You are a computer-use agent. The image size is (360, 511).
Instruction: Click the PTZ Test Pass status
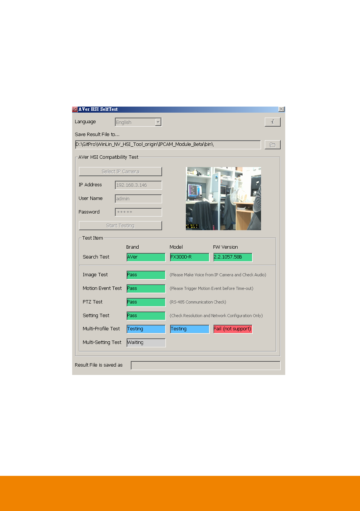146,302
